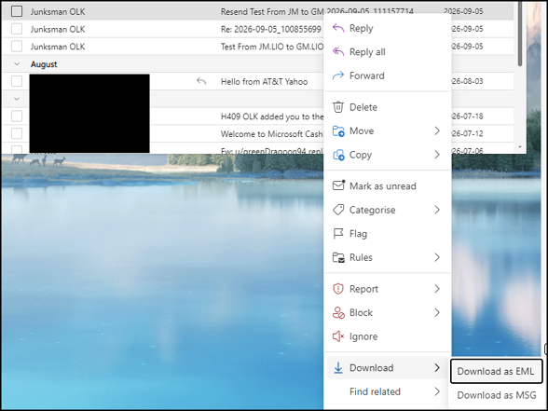548x411 pixels.
Task: Choose Download as MSG
Action: coord(496,395)
